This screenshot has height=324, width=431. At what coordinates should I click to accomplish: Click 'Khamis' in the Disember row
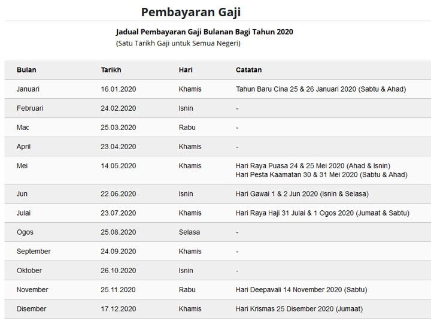click(190, 309)
